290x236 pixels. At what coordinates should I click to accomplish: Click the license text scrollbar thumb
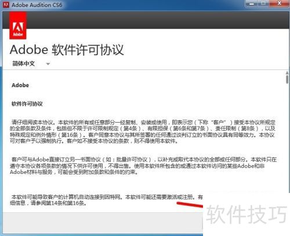tap(287, 79)
